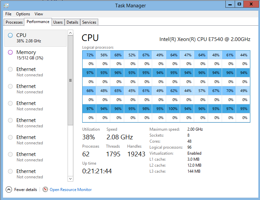Click the Handles count 19243

point(136,154)
